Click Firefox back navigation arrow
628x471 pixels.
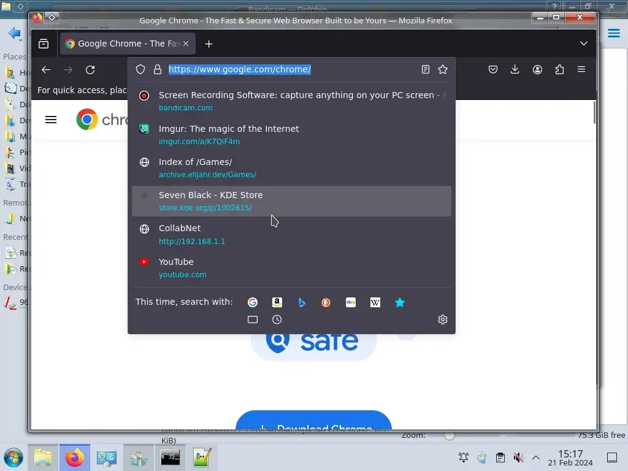coord(45,70)
